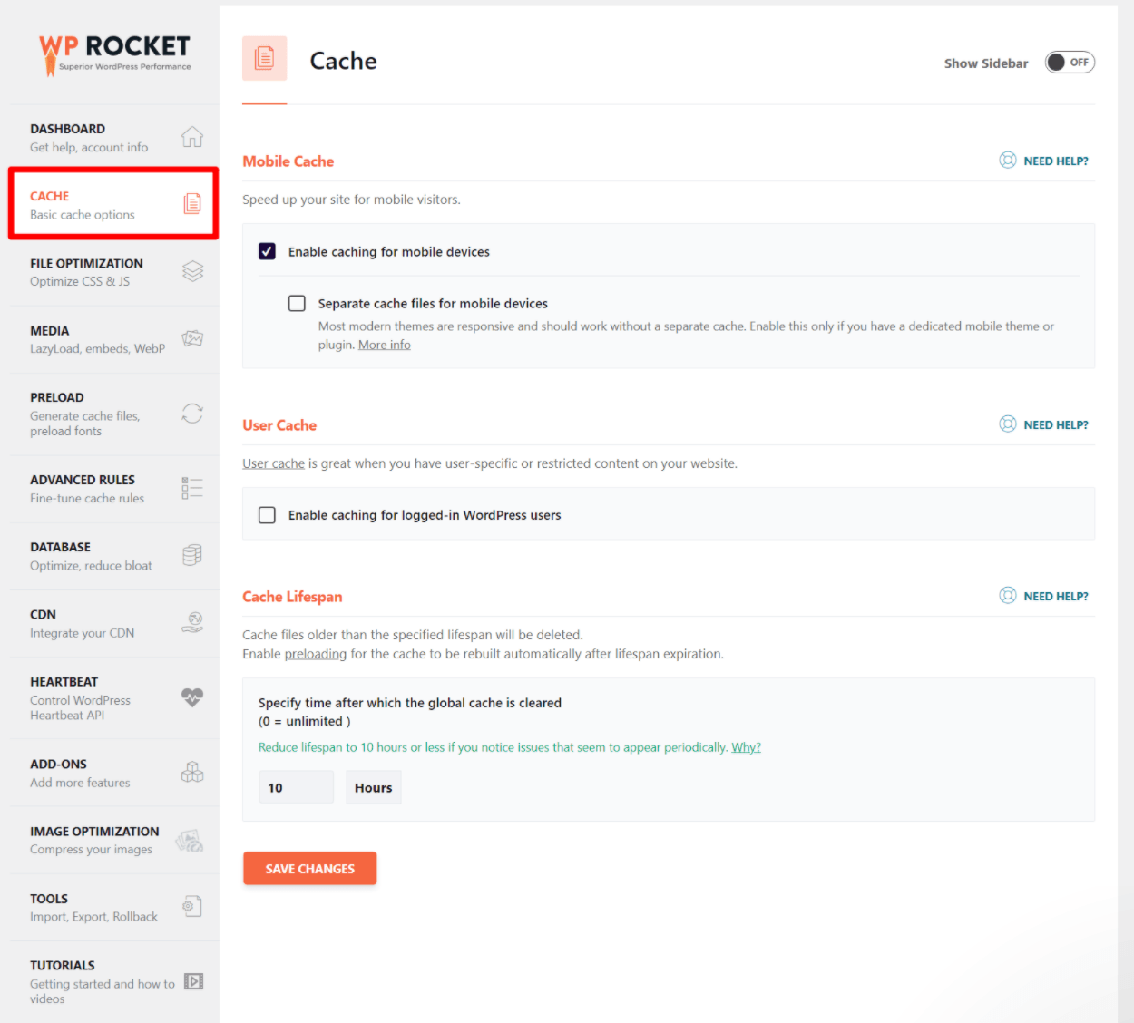Click the Mobile Cache section heading
The height and width of the screenshot is (1023, 1134).
coord(288,161)
